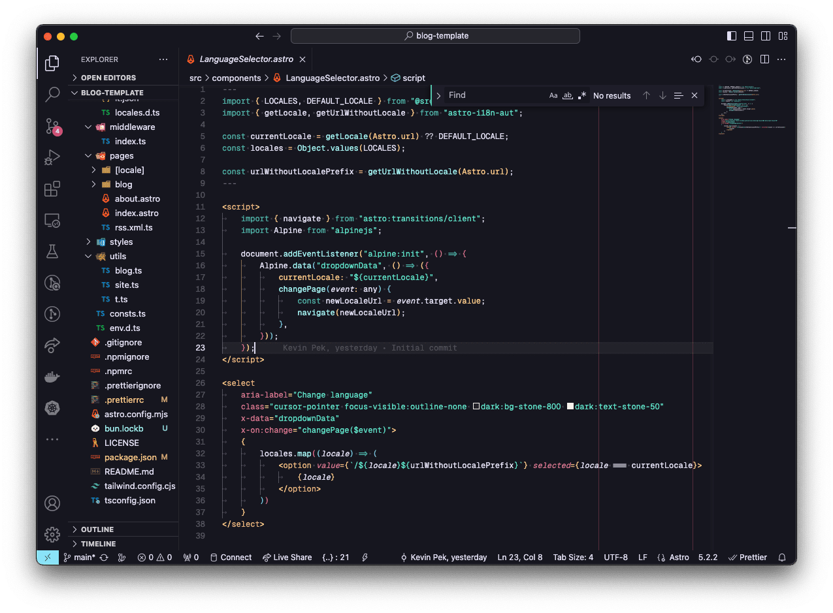The width and height of the screenshot is (833, 613).
Task: Enable Match Case in the Find widget
Action: (553, 95)
